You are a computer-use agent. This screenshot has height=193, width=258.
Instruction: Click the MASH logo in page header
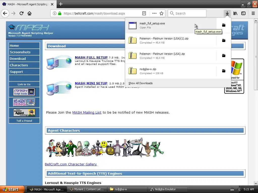pos(30,30)
